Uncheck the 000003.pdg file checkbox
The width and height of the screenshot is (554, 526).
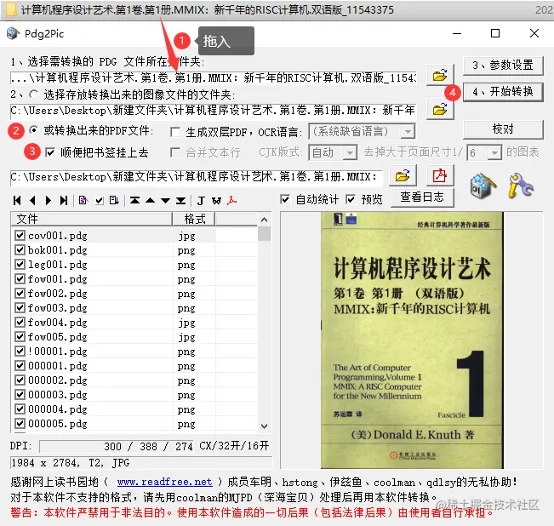click(20, 395)
